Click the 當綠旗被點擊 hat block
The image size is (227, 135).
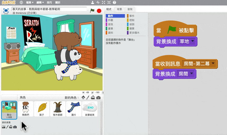click(x=175, y=29)
